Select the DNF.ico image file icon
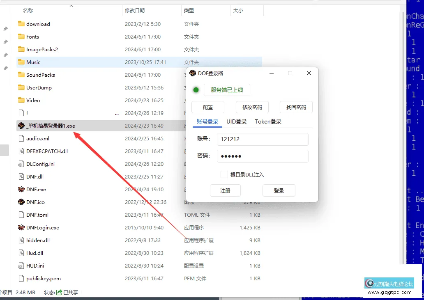The width and height of the screenshot is (424, 300). pos(21,202)
